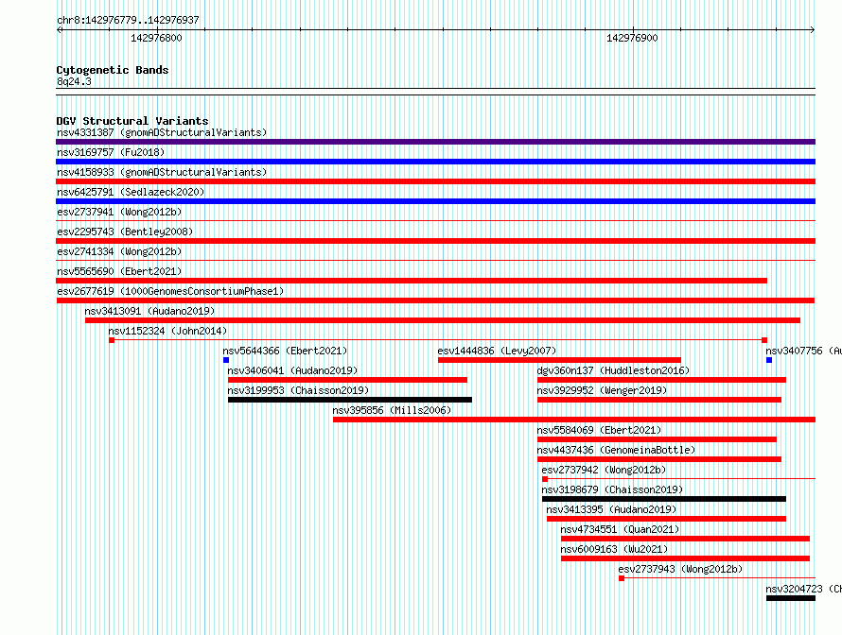This screenshot has height=635, width=842.
Task: Open nsv3413395 (Audano2019) entry
Action: [611, 509]
